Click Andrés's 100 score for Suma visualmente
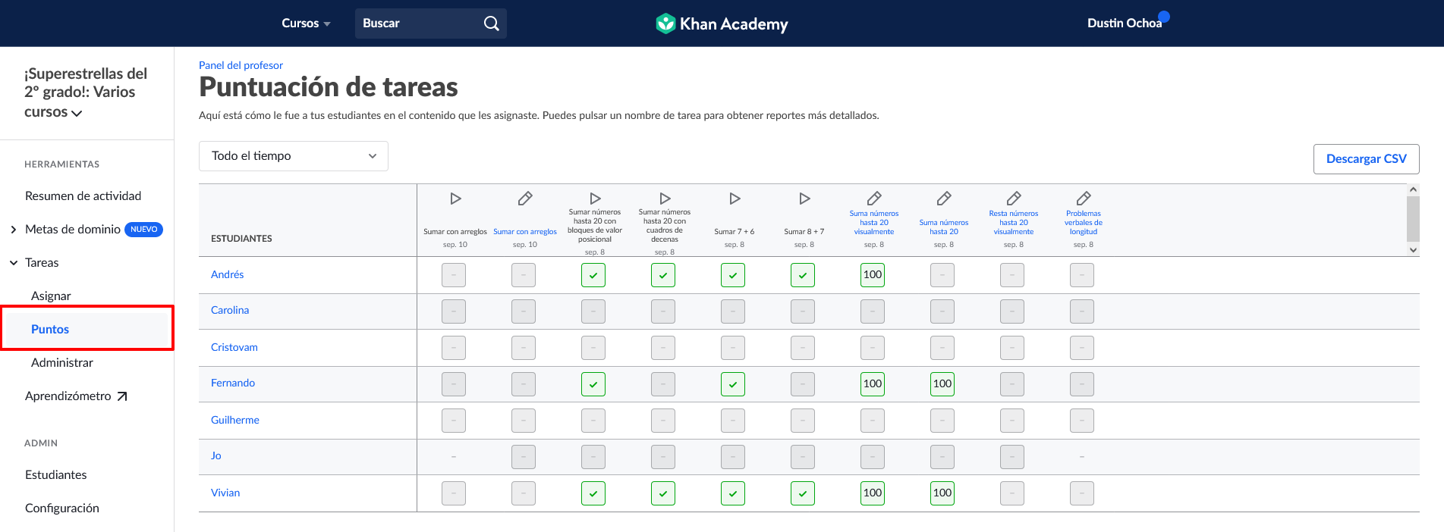1444x532 pixels. (x=873, y=275)
